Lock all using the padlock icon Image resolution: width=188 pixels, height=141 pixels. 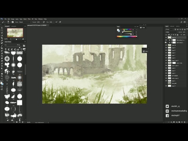point(177,35)
